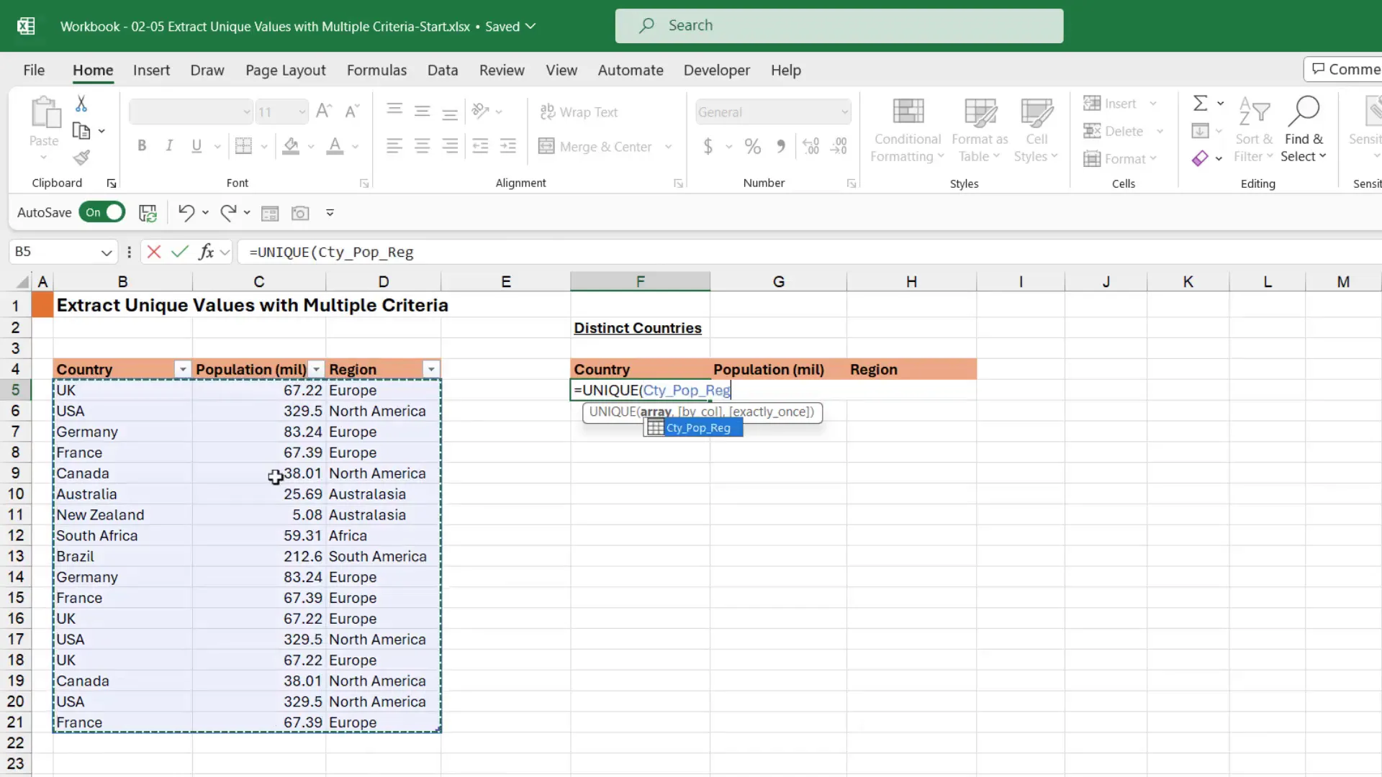Click the Conditional Formatting button
The height and width of the screenshot is (777, 1382).
pos(908,130)
